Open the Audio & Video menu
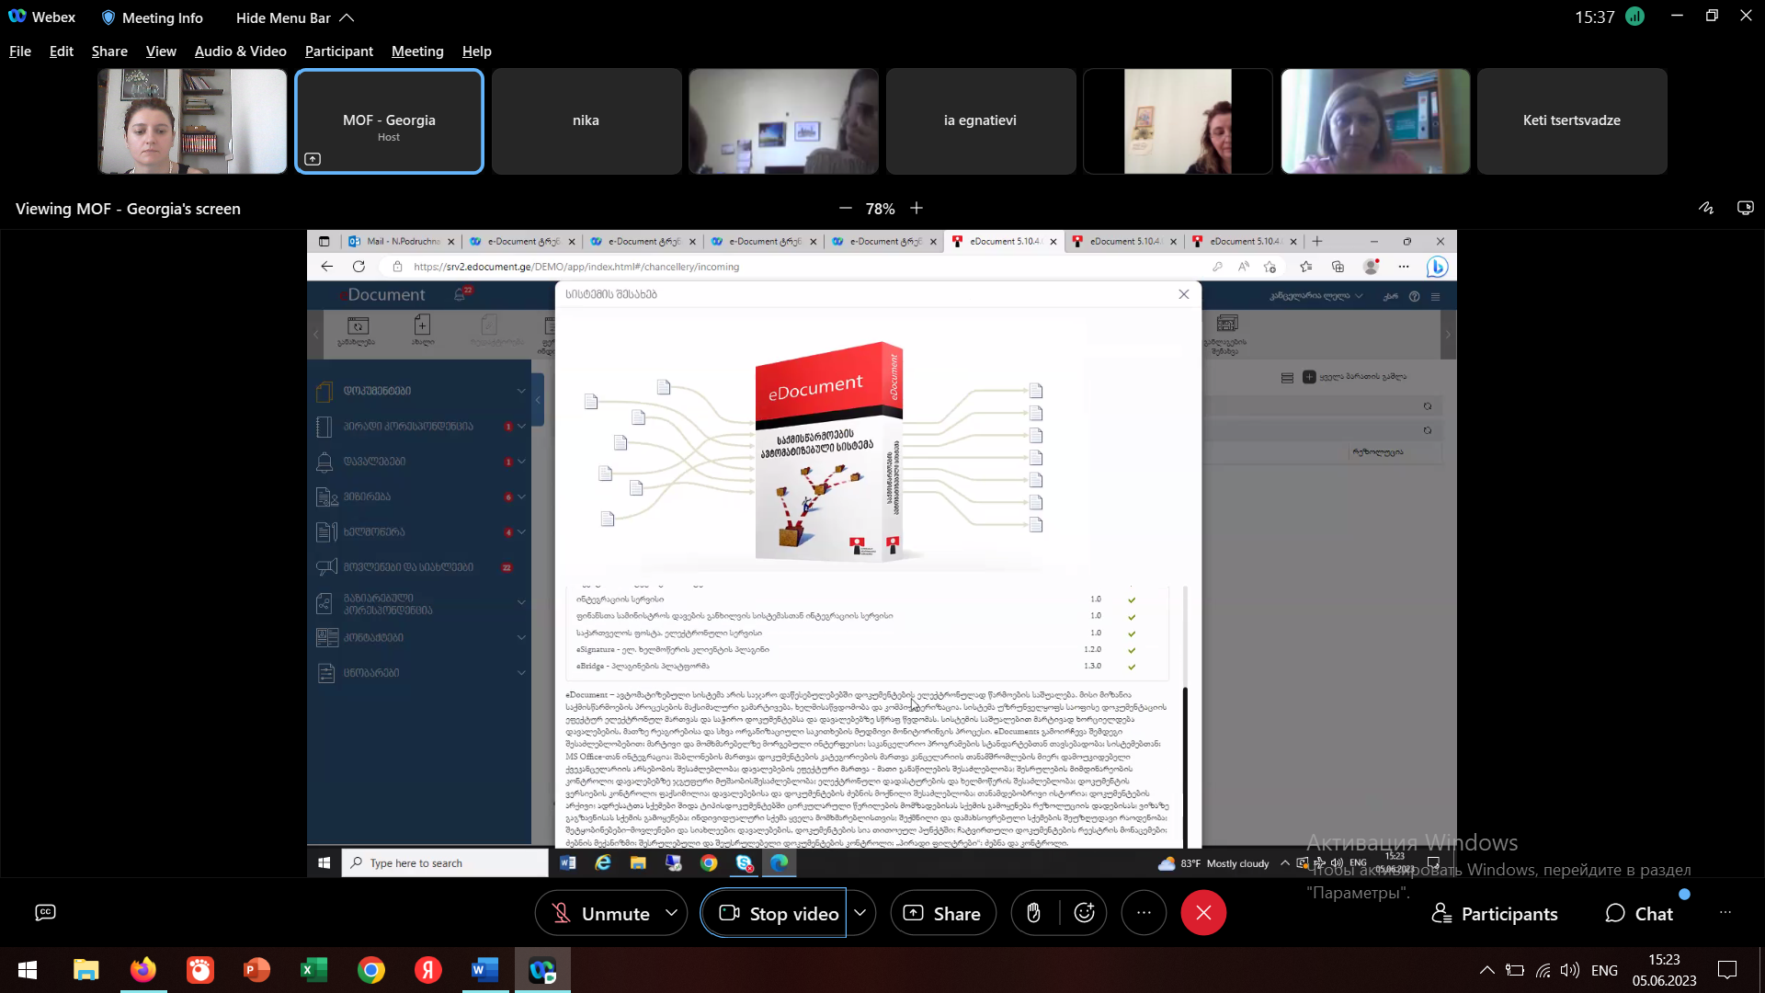This screenshot has height=993, width=1765. click(240, 51)
